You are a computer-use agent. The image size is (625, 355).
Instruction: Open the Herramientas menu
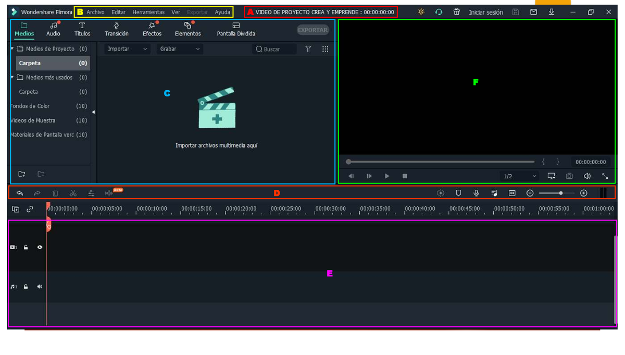pyautogui.click(x=148, y=12)
